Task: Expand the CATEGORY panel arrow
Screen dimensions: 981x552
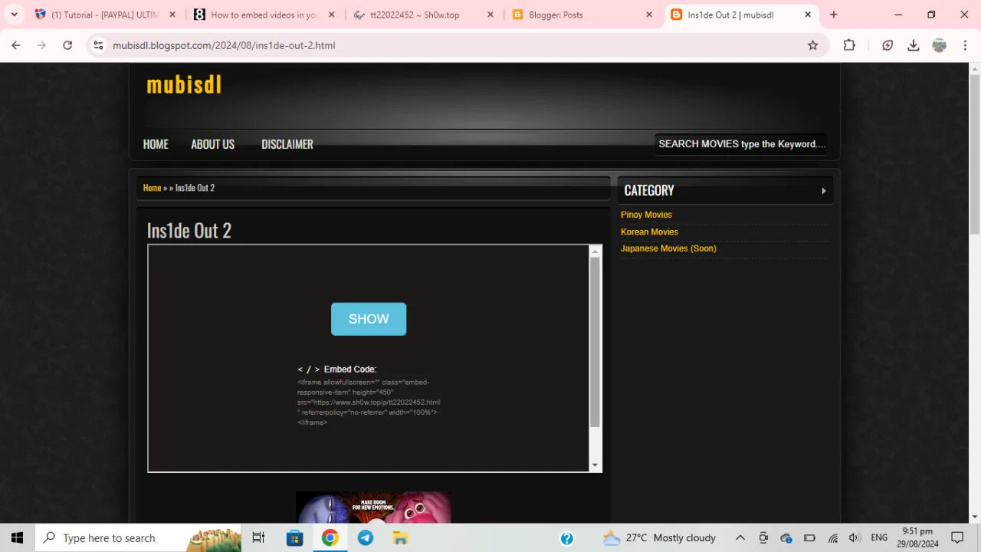Action: [824, 191]
